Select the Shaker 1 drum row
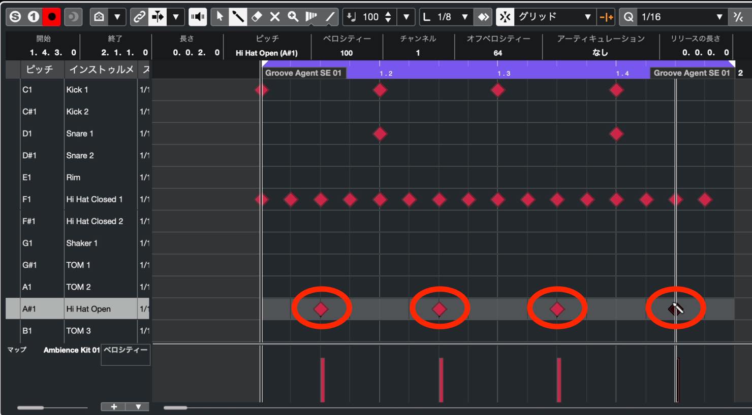The height and width of the screenshot is (415, 752). (x=77, y=243)
